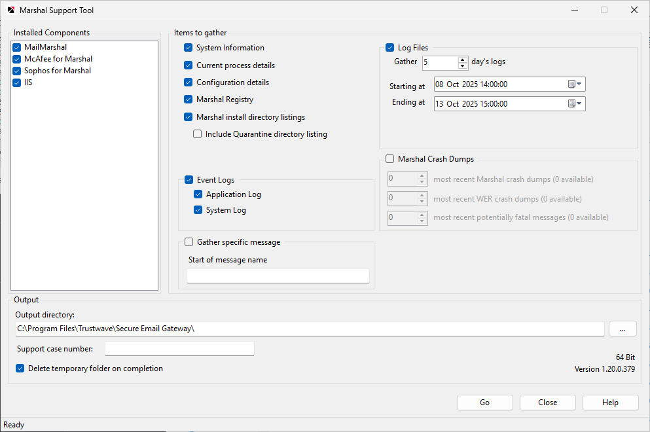Open Help for the support tool
This screenshot has width=650, height=432.
(x=610, y=403)
